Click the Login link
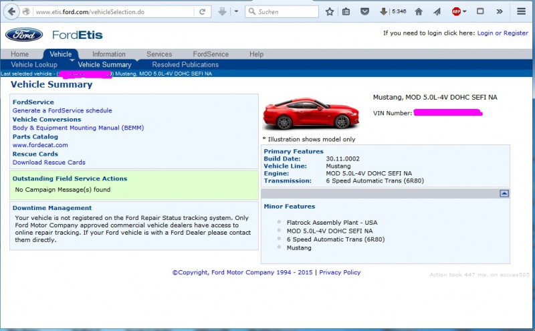The height and width of the screenshot is (331, 535). tap(486, 33)
